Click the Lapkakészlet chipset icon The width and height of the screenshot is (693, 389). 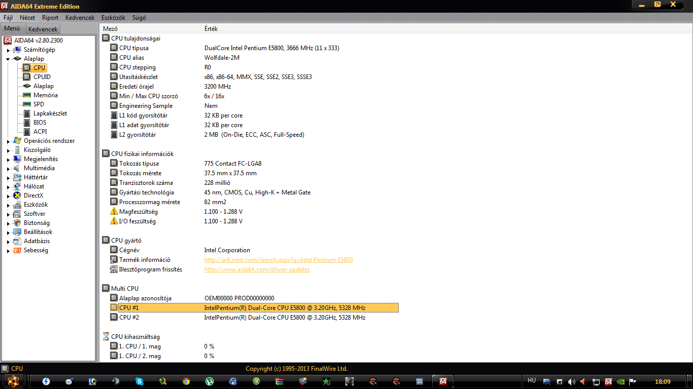27,113
